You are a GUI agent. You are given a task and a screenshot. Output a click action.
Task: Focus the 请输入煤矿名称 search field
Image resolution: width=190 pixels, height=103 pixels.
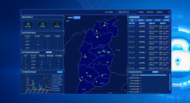[x=126, y=12]
